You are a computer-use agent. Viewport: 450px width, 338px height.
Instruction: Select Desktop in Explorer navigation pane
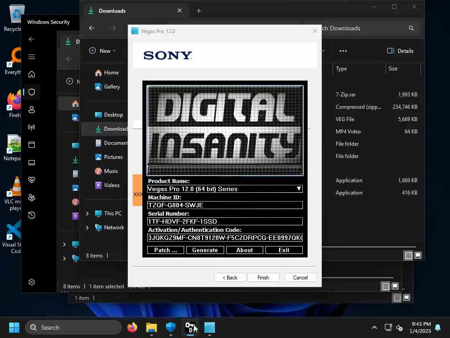(109, 115)
